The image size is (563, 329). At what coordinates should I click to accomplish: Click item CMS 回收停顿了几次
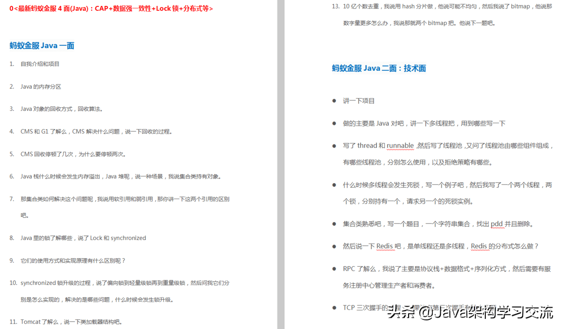pos(73,154)
